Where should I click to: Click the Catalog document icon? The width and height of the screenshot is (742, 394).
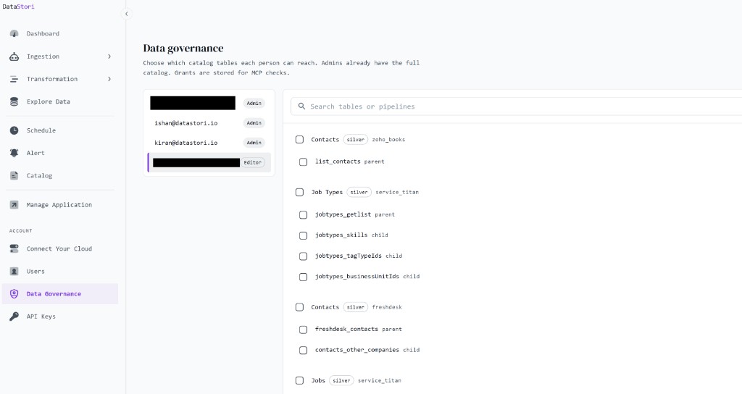coord(14,175)
